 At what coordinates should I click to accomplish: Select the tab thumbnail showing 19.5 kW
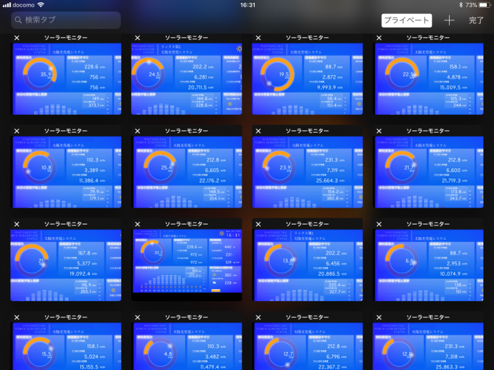pos(307,79)
